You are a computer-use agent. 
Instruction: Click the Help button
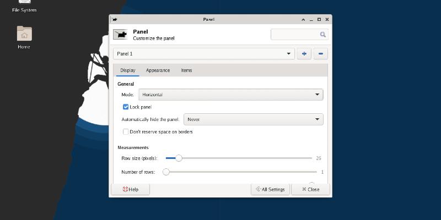pos(131,189)
